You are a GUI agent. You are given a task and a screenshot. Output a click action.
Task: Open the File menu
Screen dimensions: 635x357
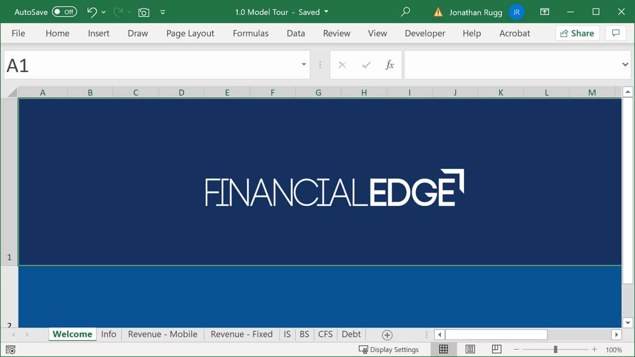pos(18,33)
